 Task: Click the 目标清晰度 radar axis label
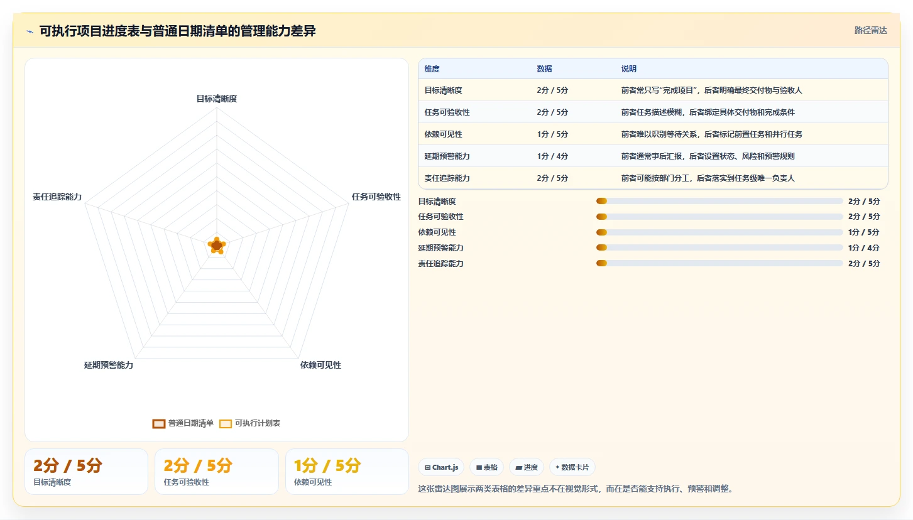point(217,99)
